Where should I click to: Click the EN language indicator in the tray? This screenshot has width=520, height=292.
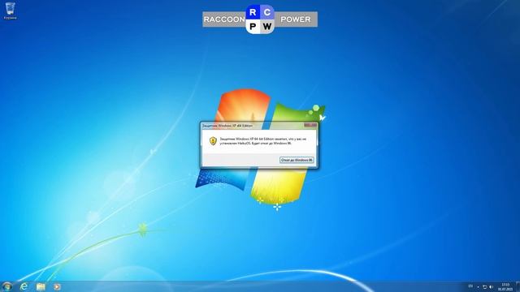[x=470, y=286]
